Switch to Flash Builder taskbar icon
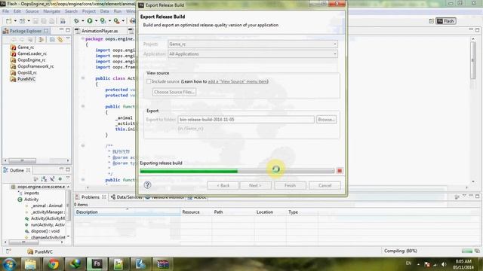Image resolution: width=483 pixels, height=271 pixels. coord(97,264)
